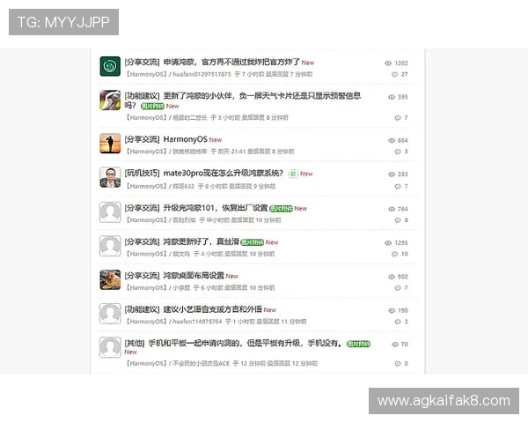Click the eye views icon next to 190
Screen dimensions: 528x423
(x=392, y=310)
